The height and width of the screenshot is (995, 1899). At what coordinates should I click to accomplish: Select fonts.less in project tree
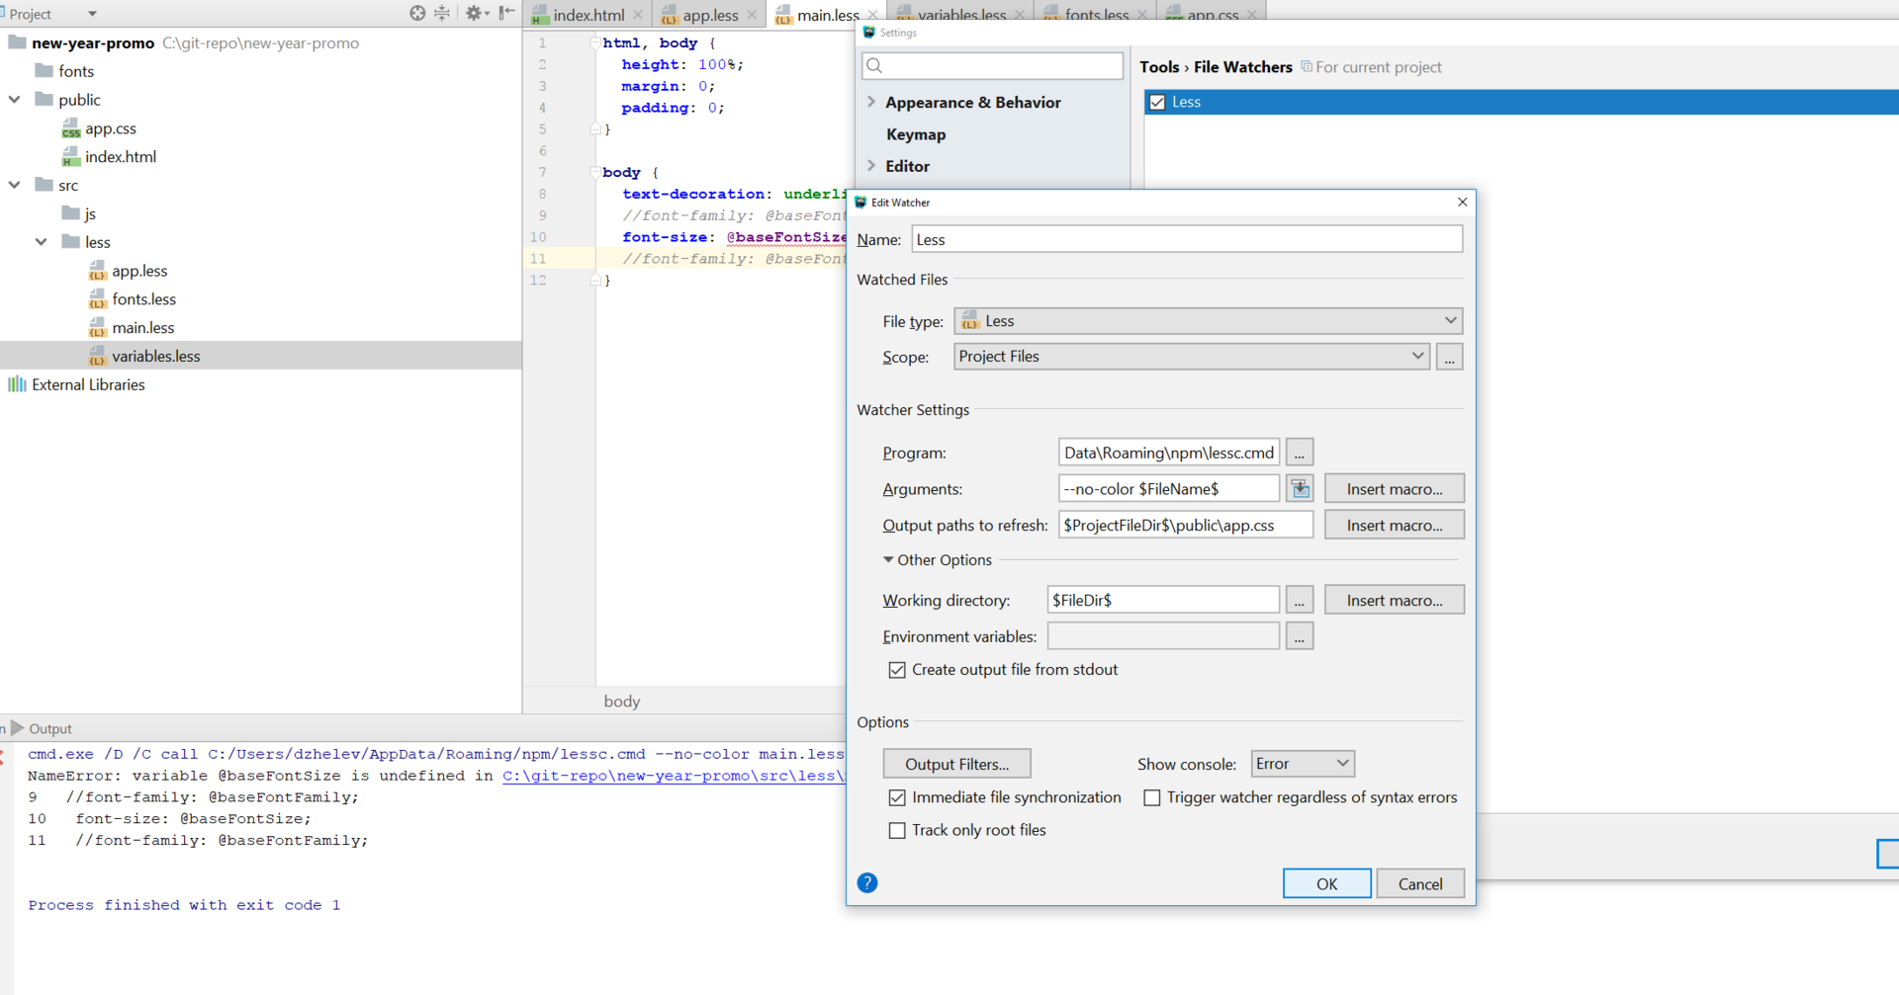(143, 298)
